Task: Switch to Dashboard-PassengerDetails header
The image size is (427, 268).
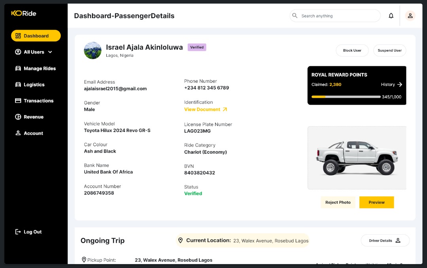Action: tap(124, 16)
